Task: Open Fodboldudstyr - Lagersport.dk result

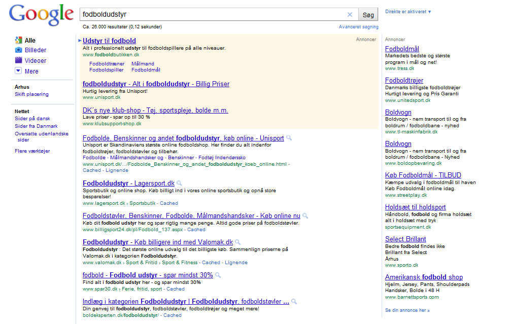Action: 128,184
